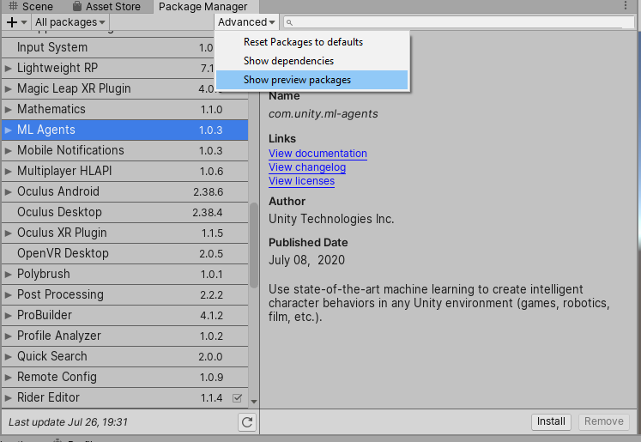Click the Asset Store bag icon
The image size is (641, 442).
(77, 6)
